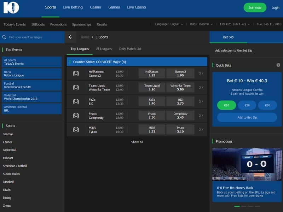Click Show All matches link
This screenshot has height=212, width=283.
click(x=137, y=142)
